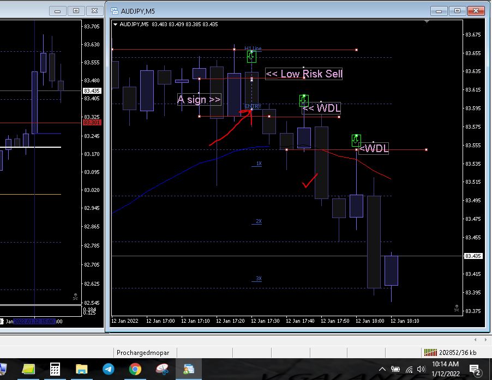This screenshot has height=380, width=492.
Task: Open Calculator from the taskbar
Action: tap(55, 369)
